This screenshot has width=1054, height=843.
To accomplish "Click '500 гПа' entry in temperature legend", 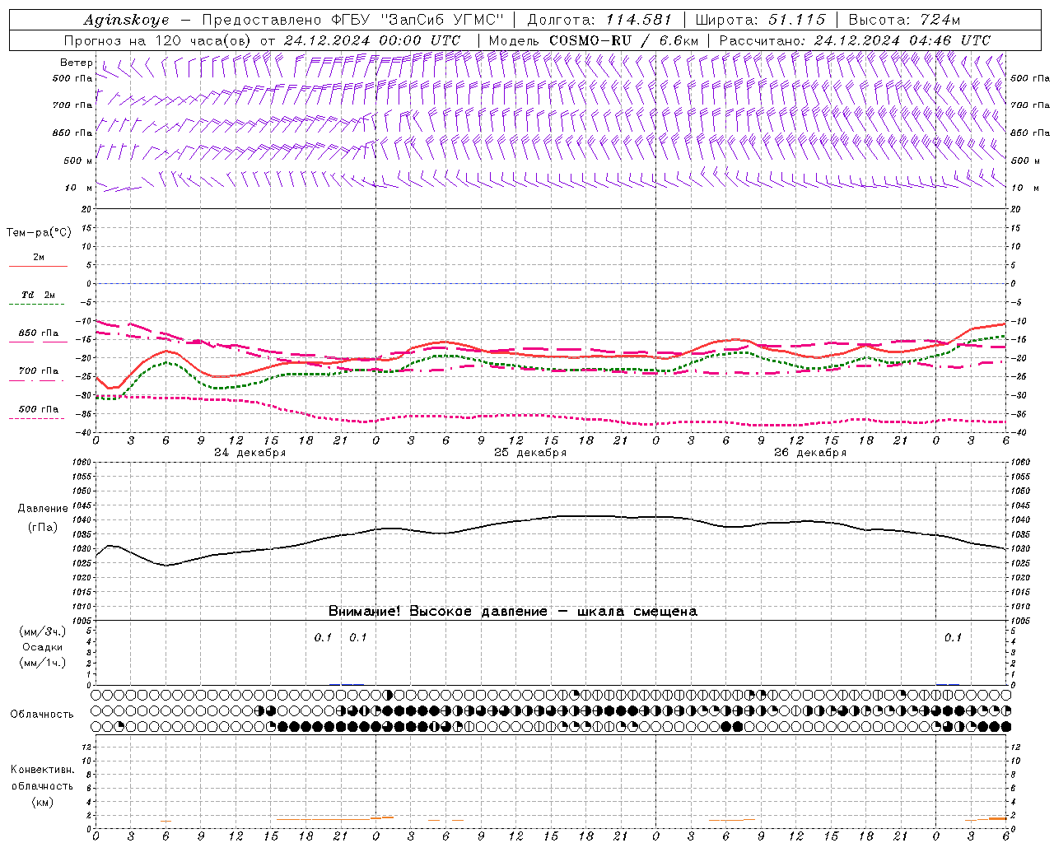I will click(39, 409).
